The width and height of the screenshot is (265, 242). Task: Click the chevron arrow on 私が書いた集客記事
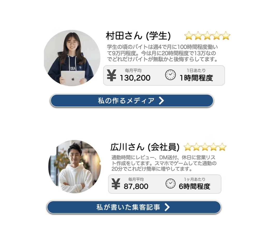167,207
